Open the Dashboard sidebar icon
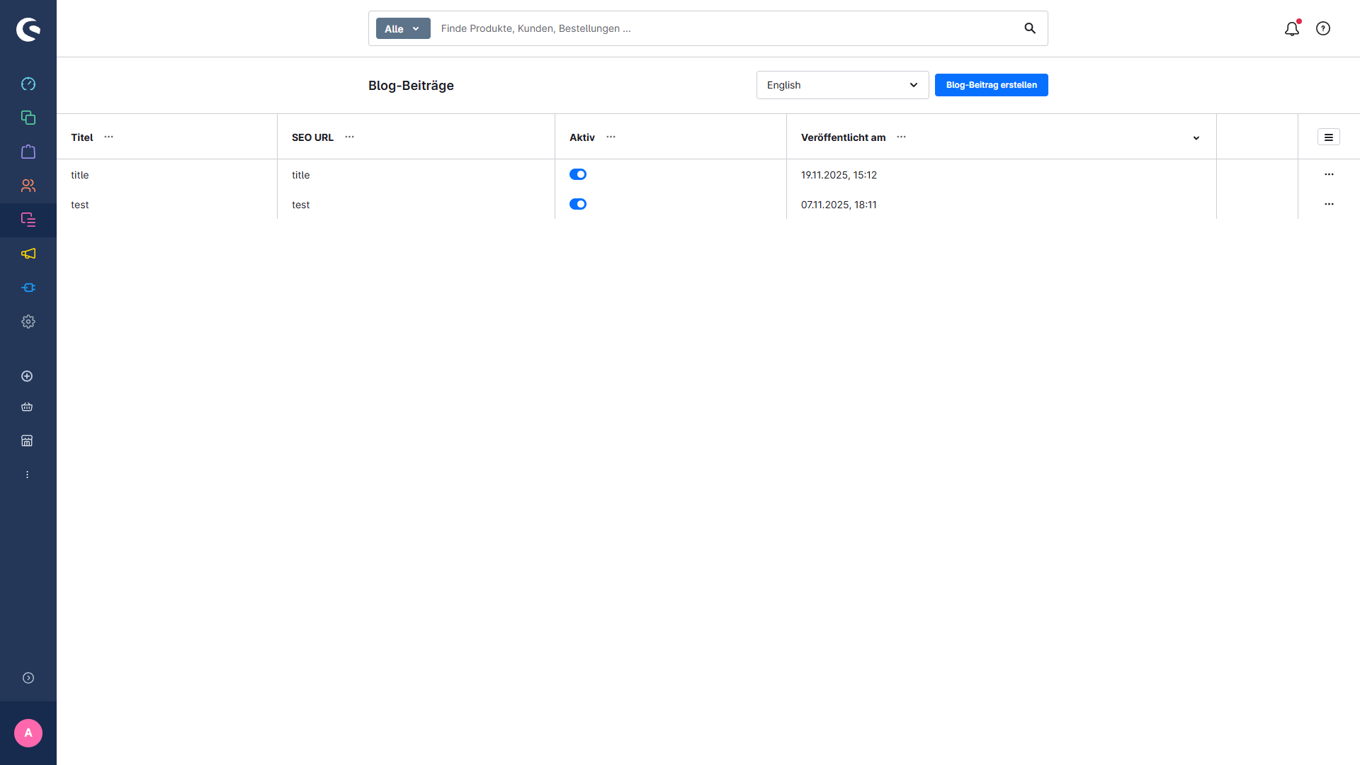The width and height of the screenshot is (1360, 765). [28, 84]
